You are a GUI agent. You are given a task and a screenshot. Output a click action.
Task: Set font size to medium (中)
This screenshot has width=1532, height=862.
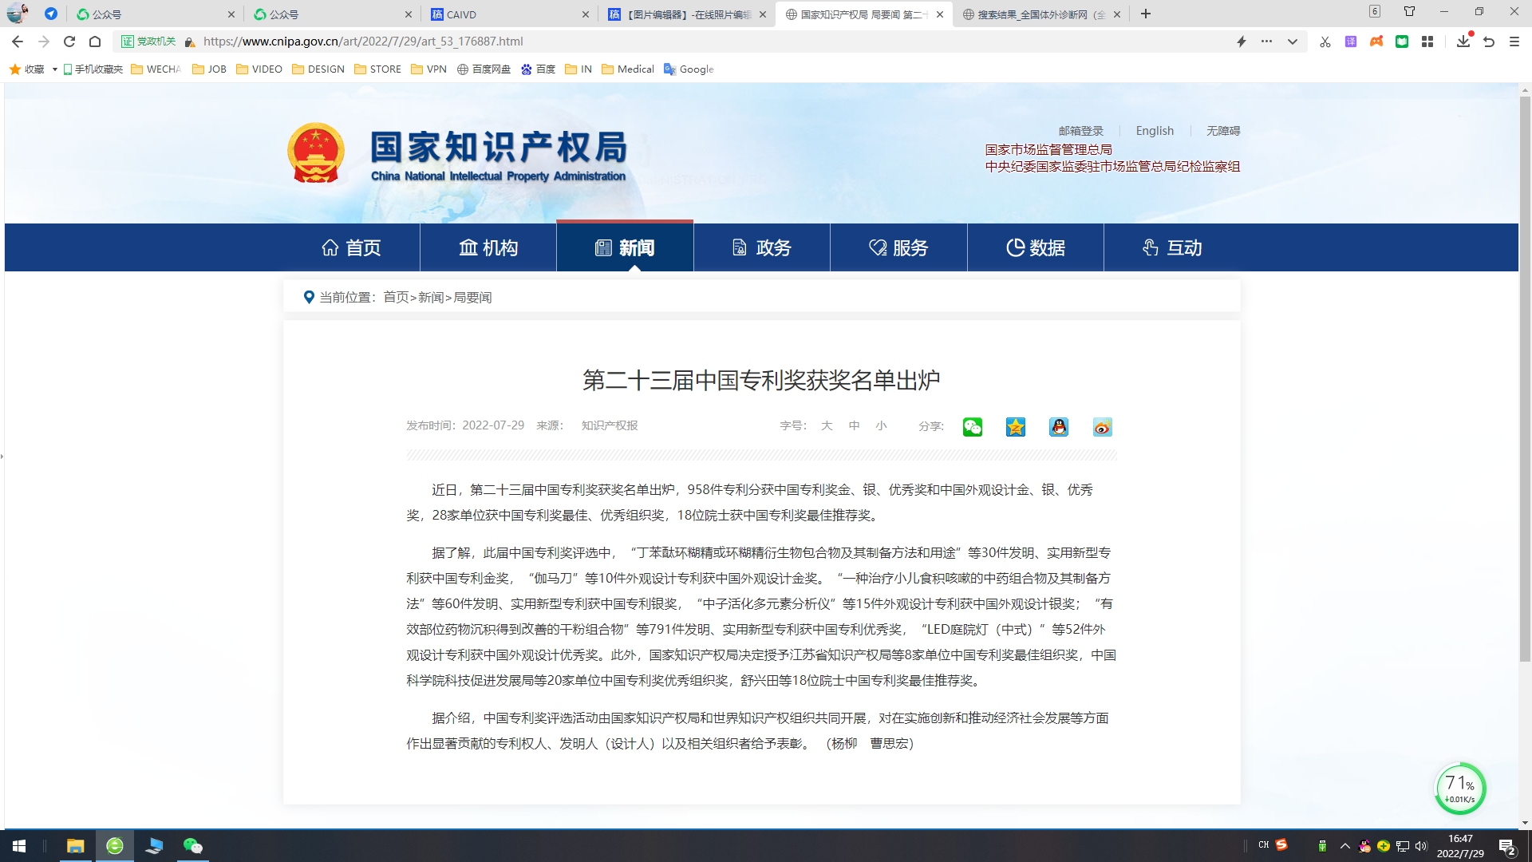point(854,425)
